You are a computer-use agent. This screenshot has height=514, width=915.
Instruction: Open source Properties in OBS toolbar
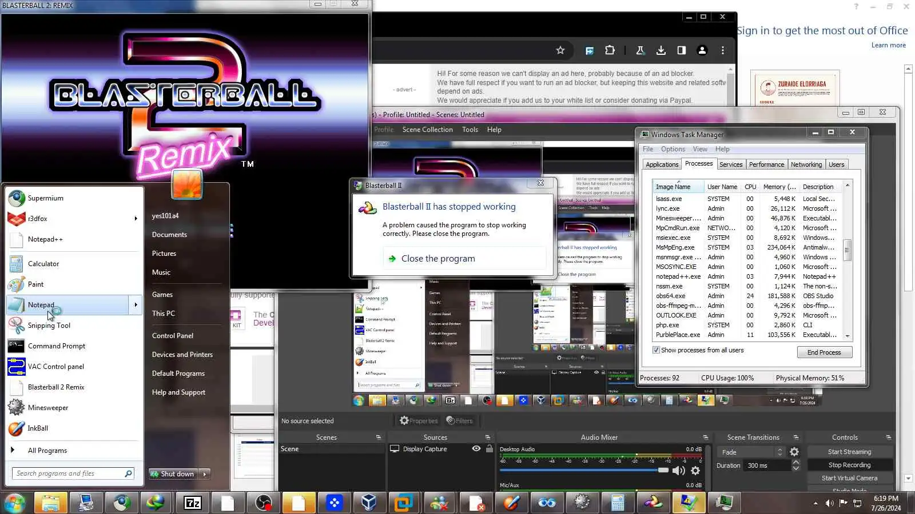[x=419, y=421]
